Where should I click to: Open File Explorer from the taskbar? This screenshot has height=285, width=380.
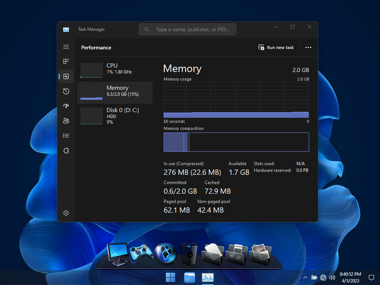(x=189, y=278)
